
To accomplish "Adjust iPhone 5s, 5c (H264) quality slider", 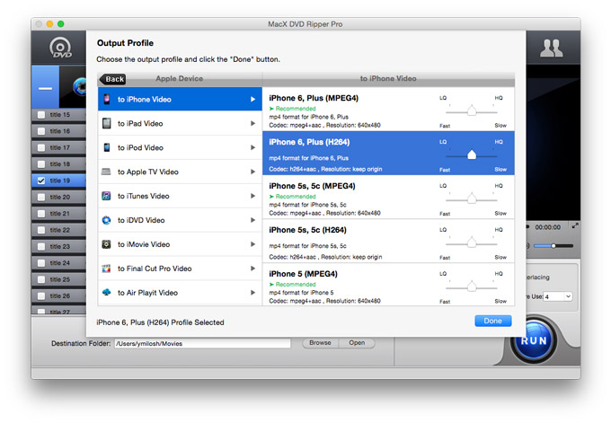I will point(472,243).
